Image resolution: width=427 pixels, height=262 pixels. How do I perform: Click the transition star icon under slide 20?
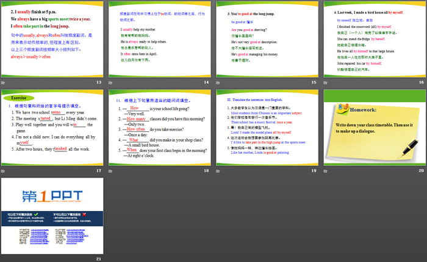pyautogui.click(x=324, y=171)
